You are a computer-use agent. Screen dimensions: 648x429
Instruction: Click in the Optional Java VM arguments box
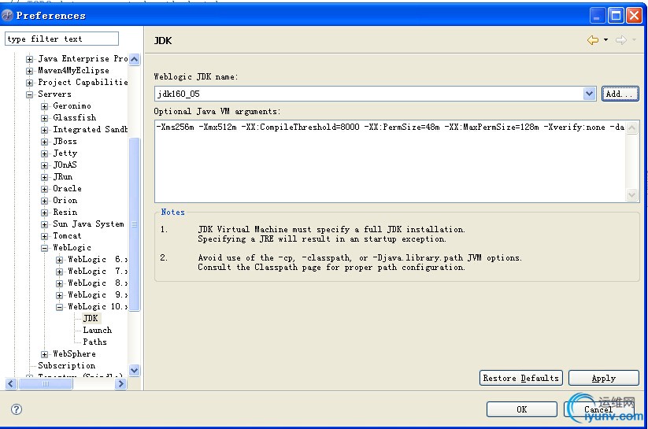tap(391, 161)
